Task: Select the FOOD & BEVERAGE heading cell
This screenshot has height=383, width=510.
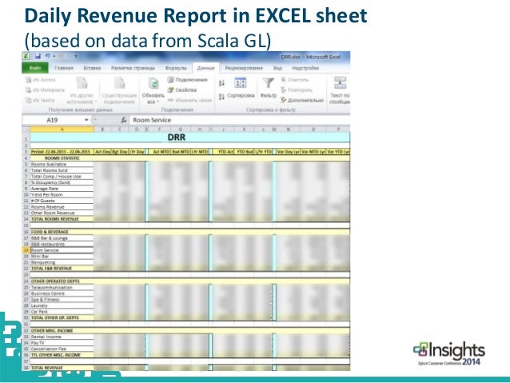Action: [x=62, y=232]
